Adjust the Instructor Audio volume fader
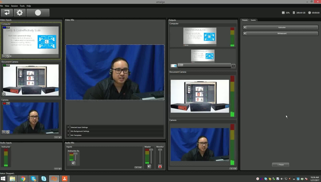The height and width of the screenshot is (182, 321). [x=75, y=154]
